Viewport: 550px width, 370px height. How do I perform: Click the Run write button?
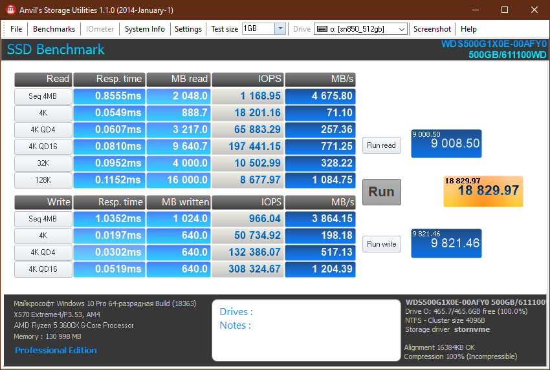point(381,244)
